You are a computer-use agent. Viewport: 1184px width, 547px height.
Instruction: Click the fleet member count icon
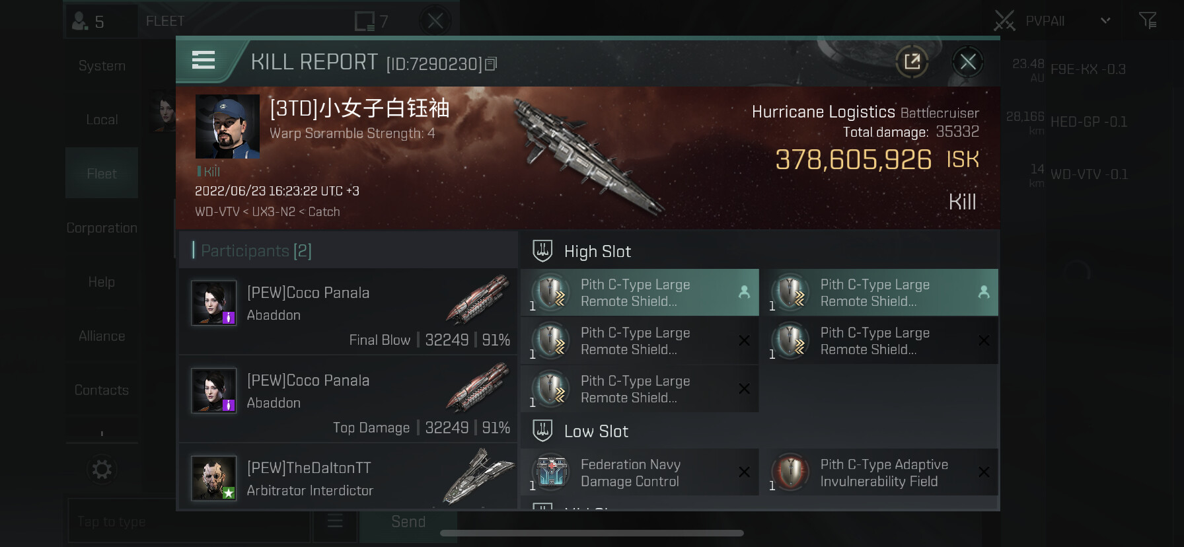click(x=88, y=21)
